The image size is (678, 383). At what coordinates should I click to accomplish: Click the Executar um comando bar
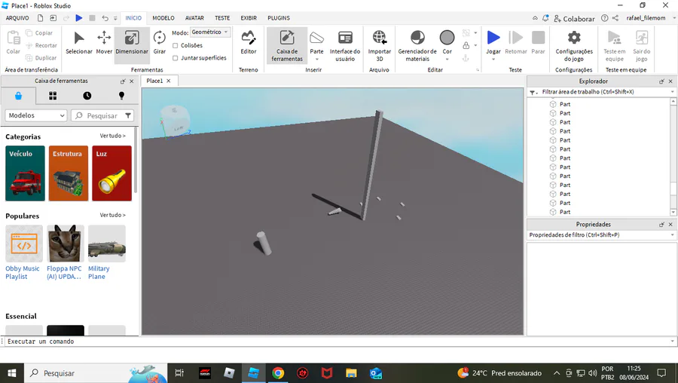(337, 342)
